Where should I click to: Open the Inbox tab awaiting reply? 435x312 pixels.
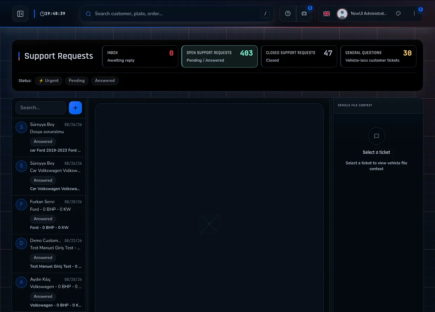click(x=140, y=56)
